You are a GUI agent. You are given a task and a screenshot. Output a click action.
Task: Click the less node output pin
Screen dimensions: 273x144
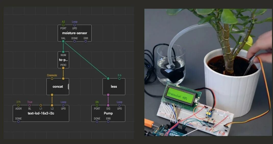tap(108, 95)
